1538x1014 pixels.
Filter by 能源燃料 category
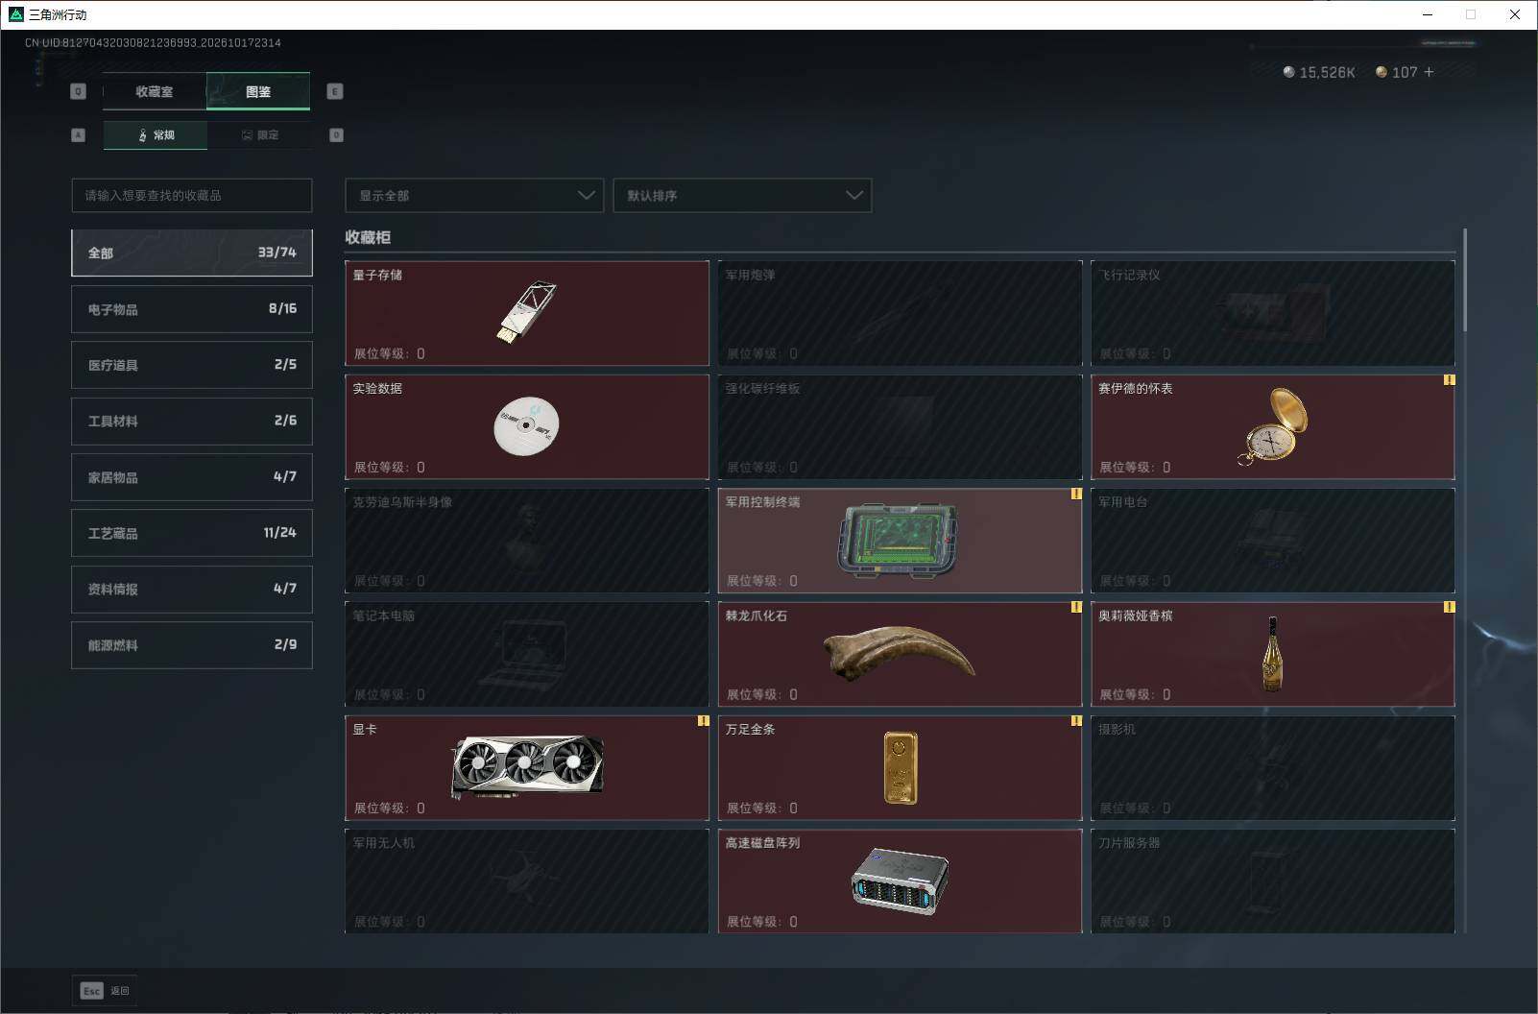click(x=192, y=645)
